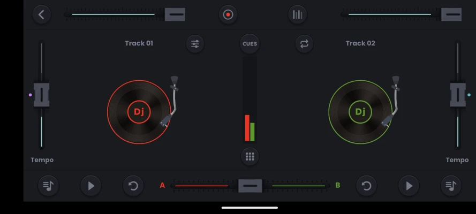The width and height of the screenshot is (476, 214).
Task: Go back using the top-left arrow
Action: [42, 14]
